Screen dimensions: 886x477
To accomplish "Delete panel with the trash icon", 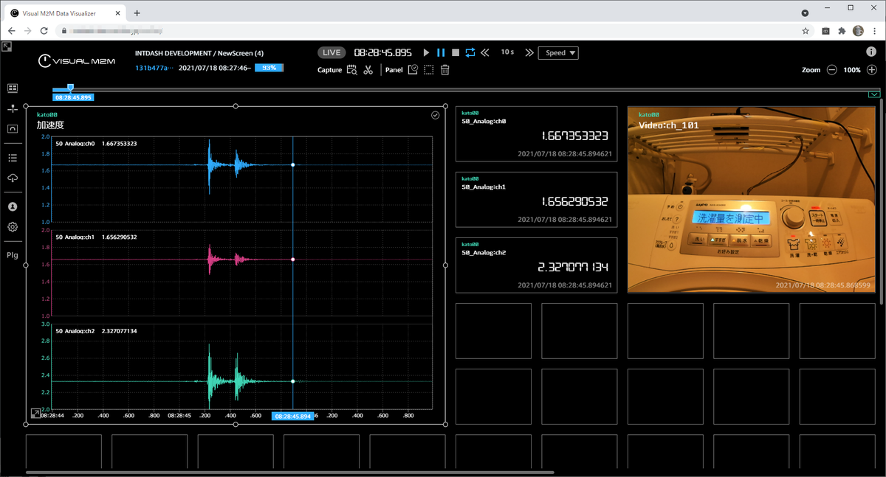I will (445, 70).
